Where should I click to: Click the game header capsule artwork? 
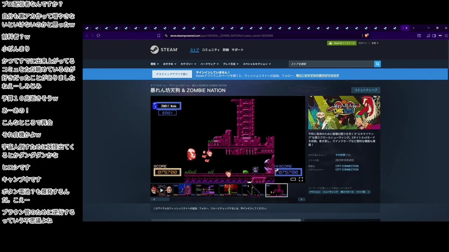(344, 113)
